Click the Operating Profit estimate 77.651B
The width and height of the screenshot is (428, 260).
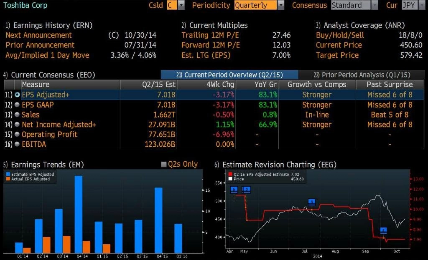tap(162, 134)
